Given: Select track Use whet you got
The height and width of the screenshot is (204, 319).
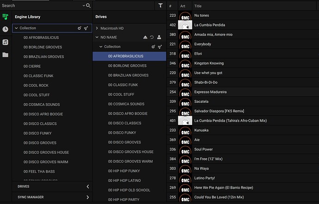Looking at the screenshot, I should (x=208, y=73).
